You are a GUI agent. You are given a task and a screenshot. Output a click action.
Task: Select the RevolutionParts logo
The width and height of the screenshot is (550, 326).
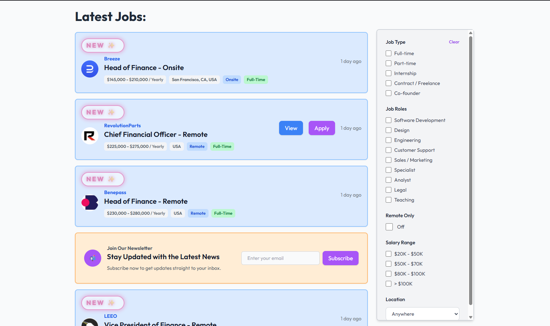click(x=89, y=136)
